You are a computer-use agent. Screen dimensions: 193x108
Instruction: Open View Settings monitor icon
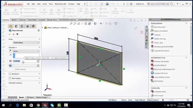[116, 23]
